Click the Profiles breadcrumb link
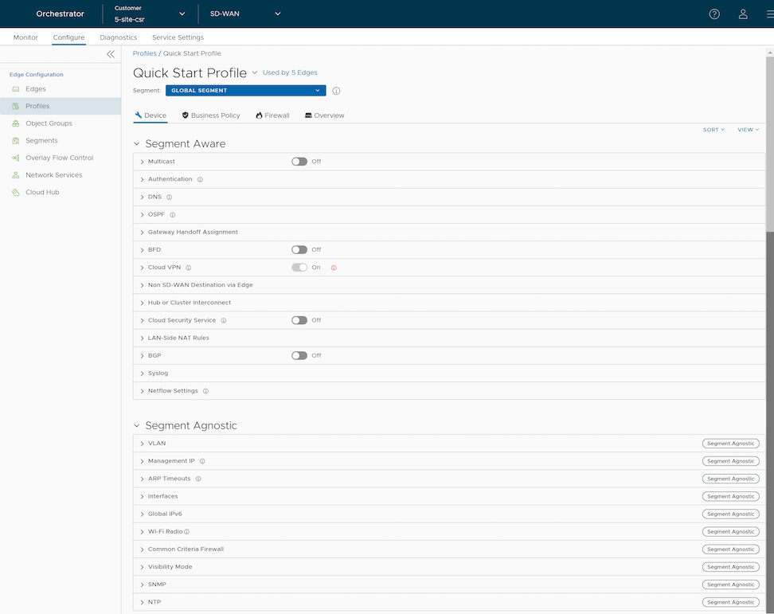Viewport: 774px width, 614px height. coord(144,53)
